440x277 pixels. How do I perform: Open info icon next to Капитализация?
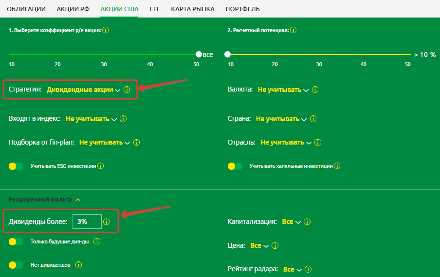[x=307, y=222]
